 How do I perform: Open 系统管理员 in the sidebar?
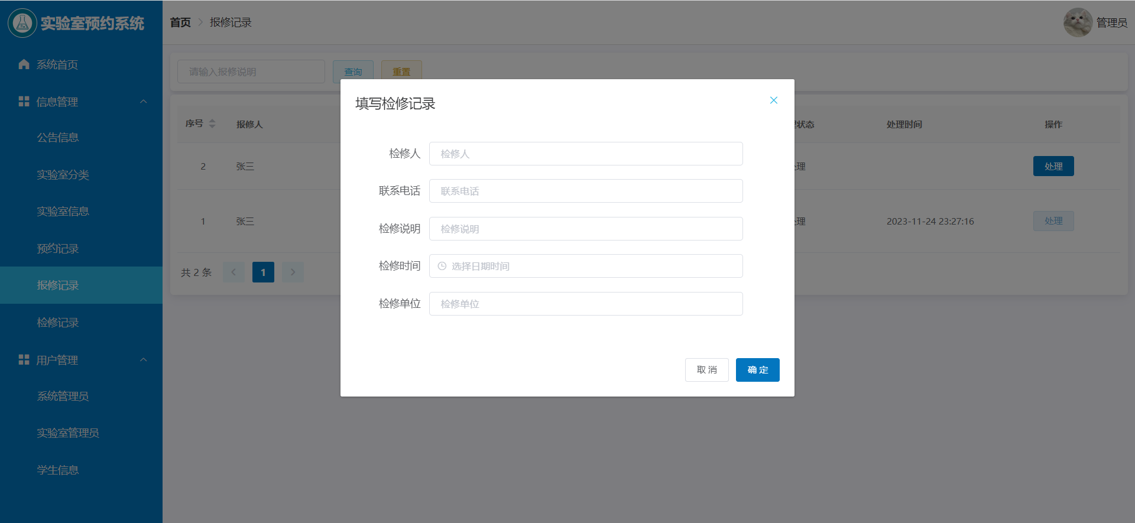click(81, 397)
